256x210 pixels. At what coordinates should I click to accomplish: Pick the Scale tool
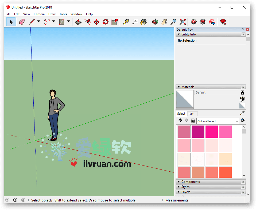tap(115, 22)
